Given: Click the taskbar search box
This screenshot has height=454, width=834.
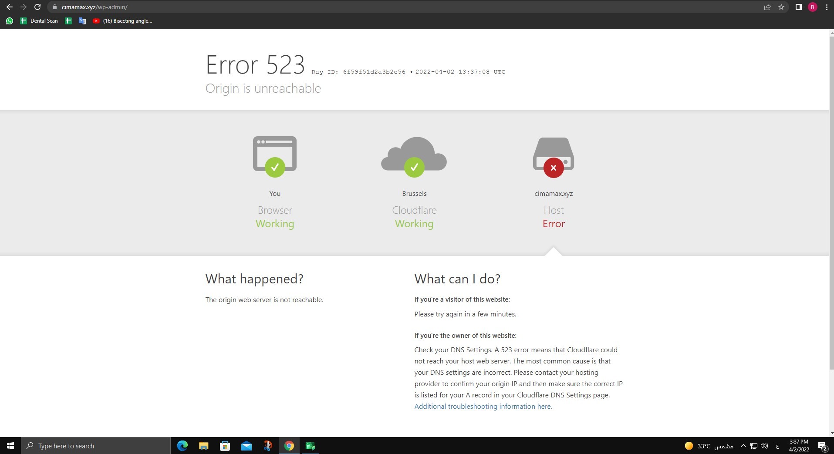Looking at the screenshot, I should coord(96,446).
